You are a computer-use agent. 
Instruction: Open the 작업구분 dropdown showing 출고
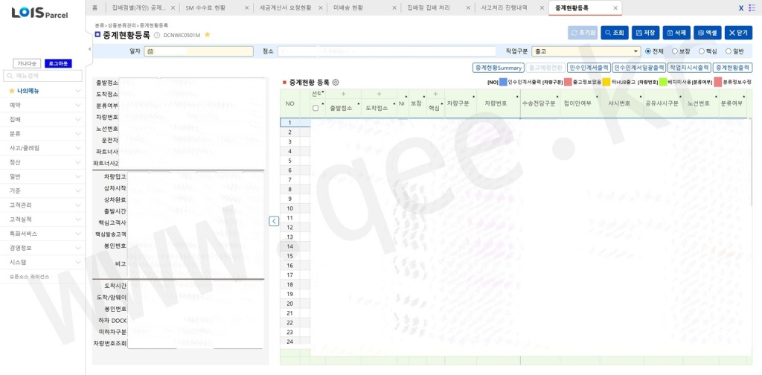[586, 51]
